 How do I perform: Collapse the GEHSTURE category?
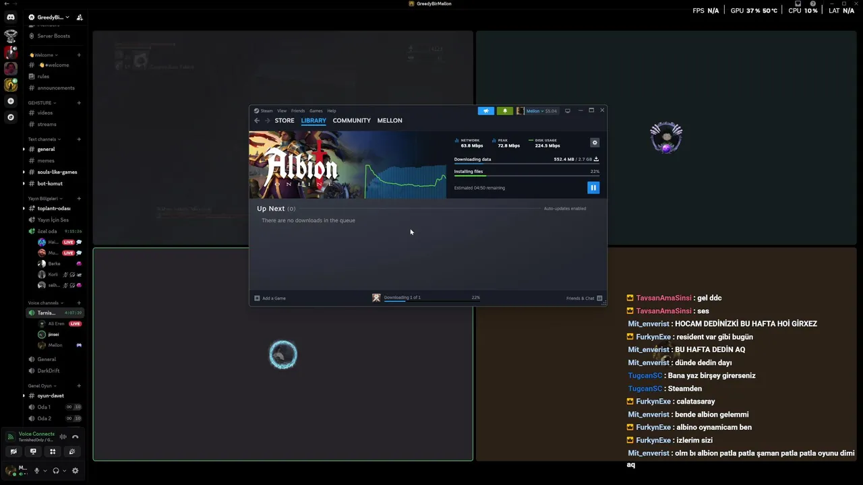click(x=42, y=102)
